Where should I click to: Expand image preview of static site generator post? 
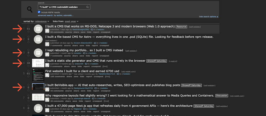tap(47, 65)
